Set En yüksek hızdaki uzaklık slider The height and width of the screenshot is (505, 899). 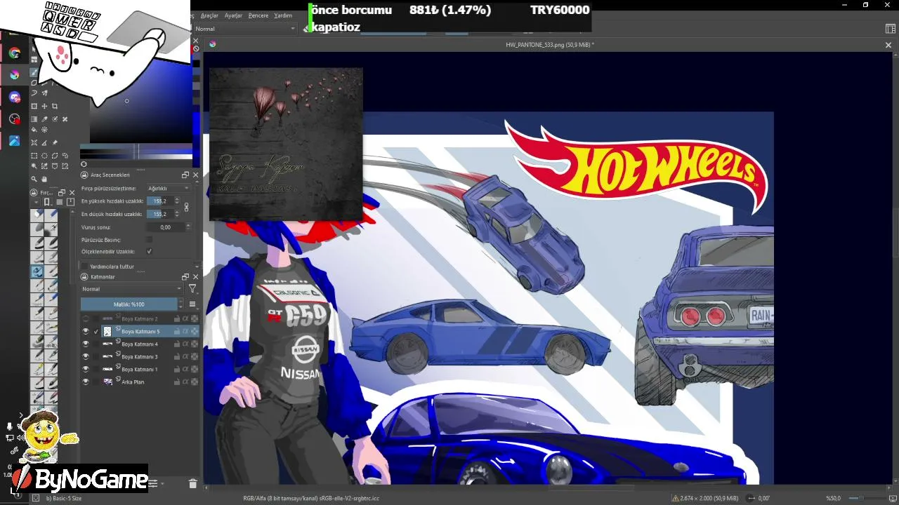[160, 201]
